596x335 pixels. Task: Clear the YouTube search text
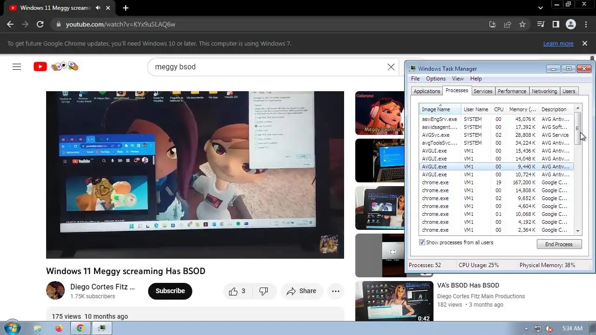pyautogui.click(x=391, y=67)
